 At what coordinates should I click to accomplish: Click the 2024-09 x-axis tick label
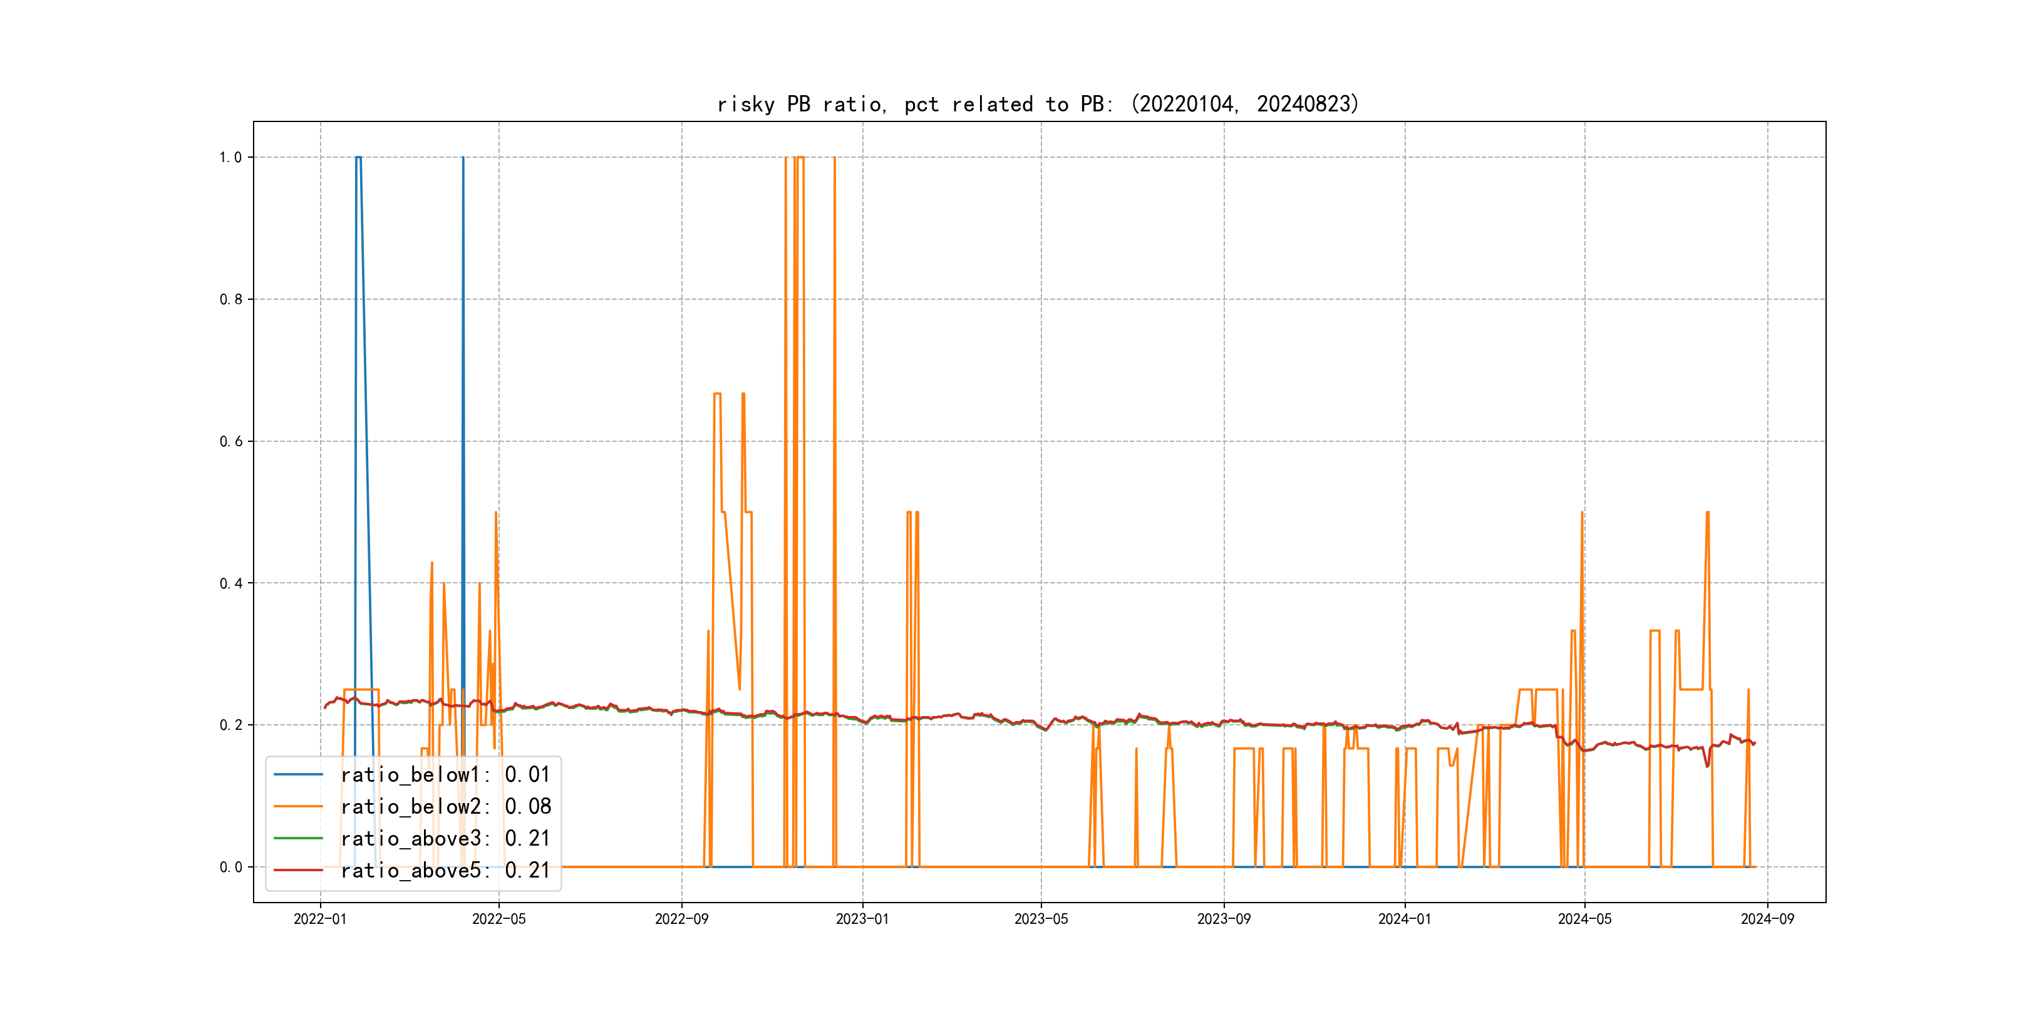tap(1767, 919)
